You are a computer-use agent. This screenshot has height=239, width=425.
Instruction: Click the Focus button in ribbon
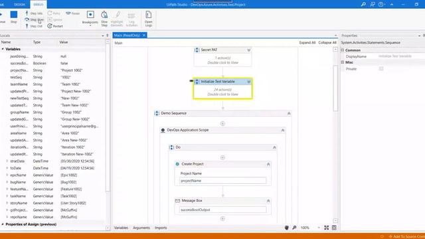click(72, 13)
